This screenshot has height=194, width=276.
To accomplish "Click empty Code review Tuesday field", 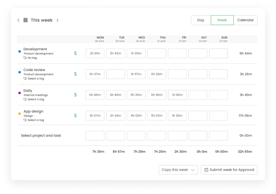I will (116, 74).
